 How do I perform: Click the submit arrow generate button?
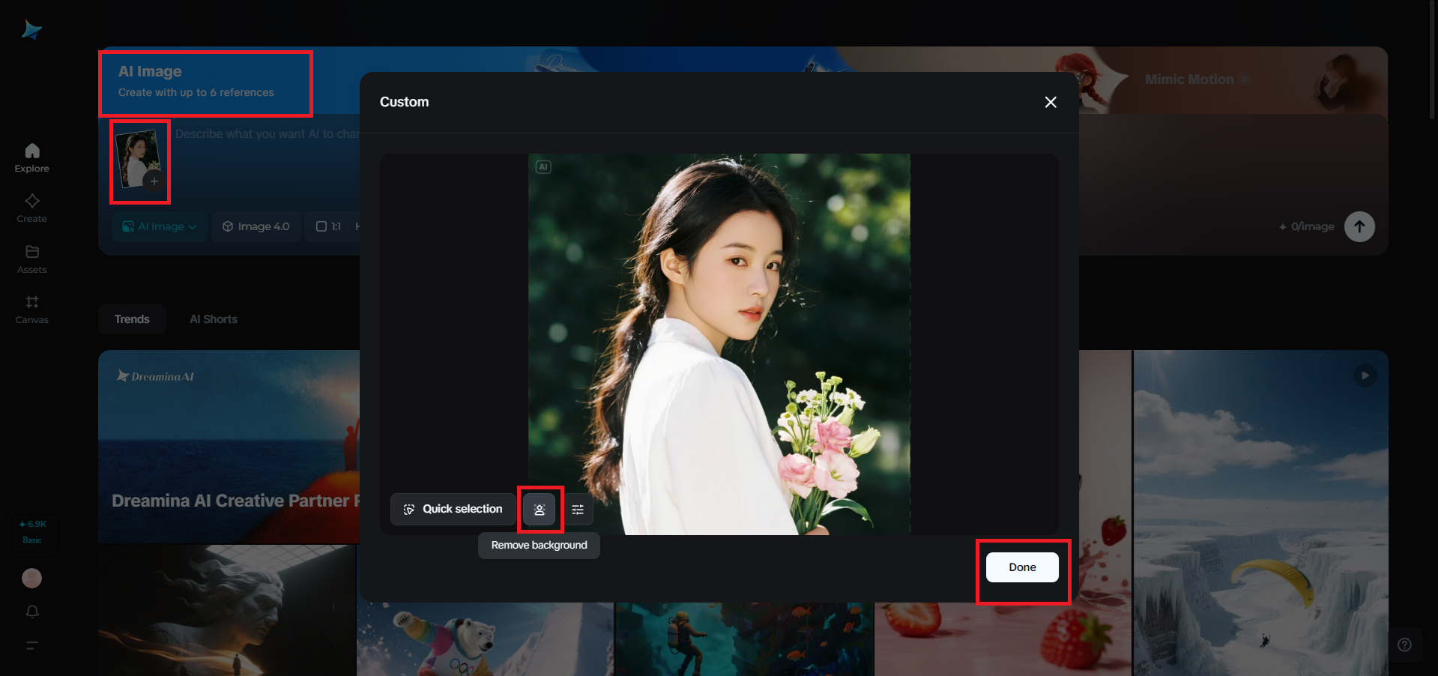point(1359,226)
